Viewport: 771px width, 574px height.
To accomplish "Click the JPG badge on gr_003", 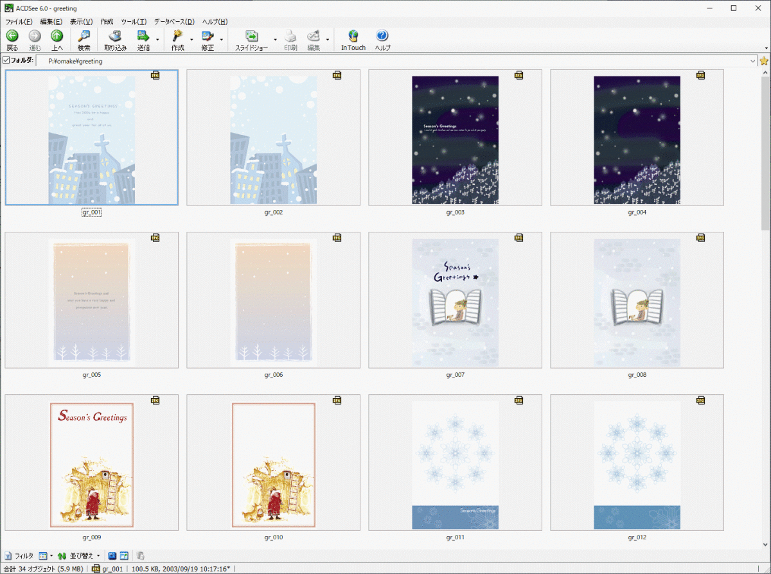I will (518, 75).
